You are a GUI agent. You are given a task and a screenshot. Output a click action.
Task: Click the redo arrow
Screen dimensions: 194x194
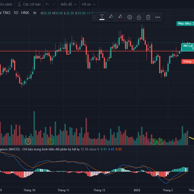coord(54,4)
